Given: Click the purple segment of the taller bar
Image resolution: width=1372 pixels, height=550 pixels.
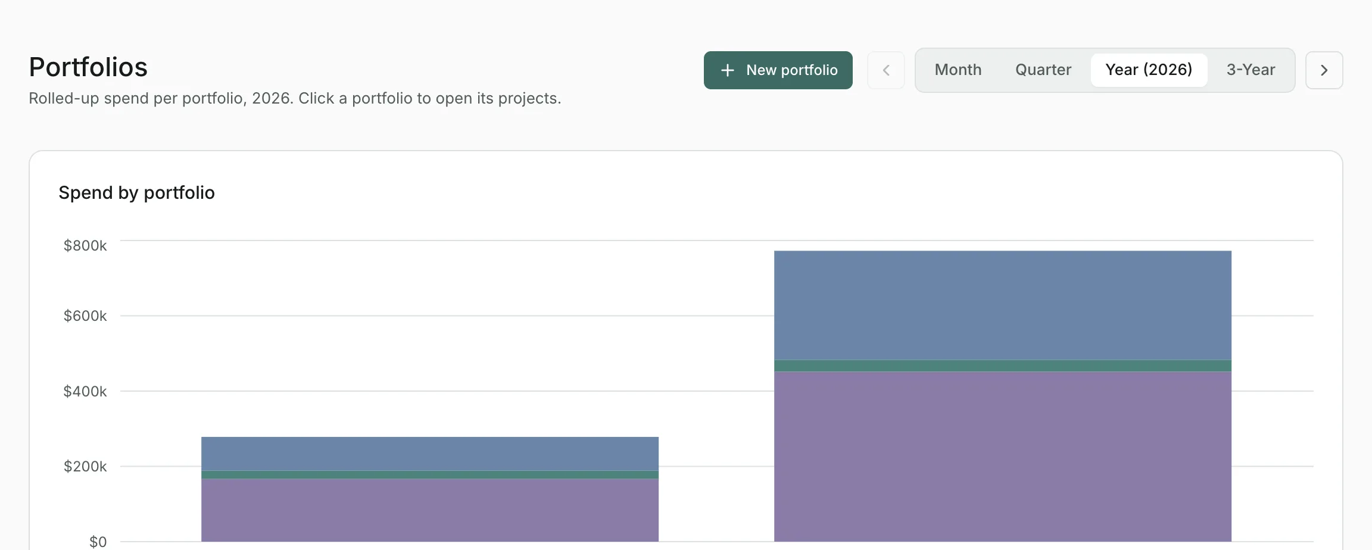Looking at the screenshot, I should (1003, 457).
